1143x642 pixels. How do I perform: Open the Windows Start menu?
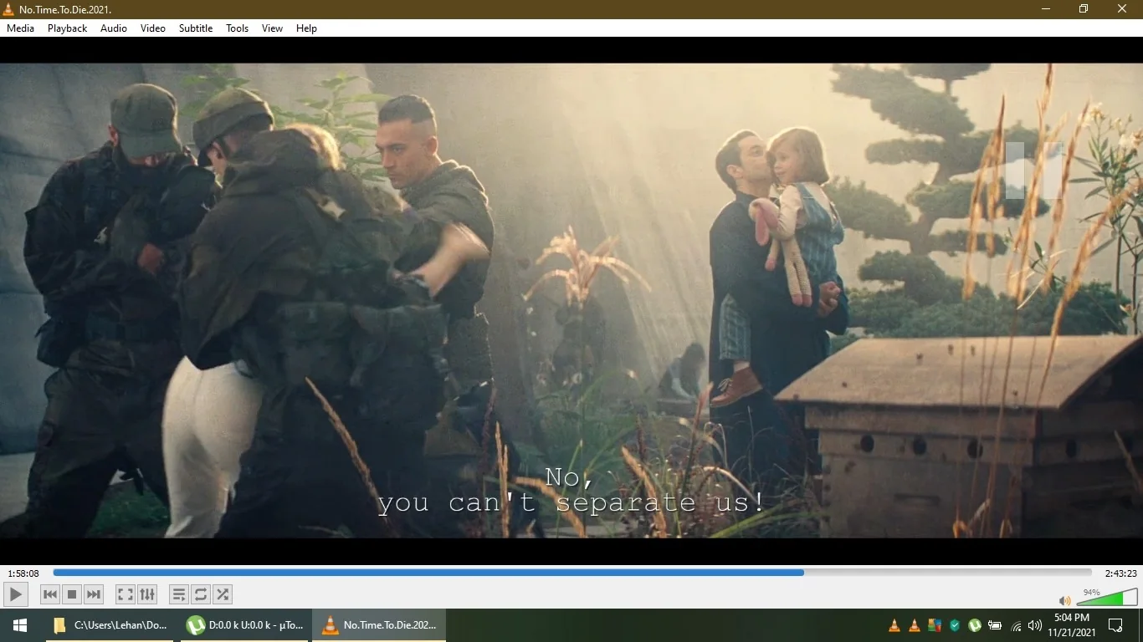(x=20, y=625)
